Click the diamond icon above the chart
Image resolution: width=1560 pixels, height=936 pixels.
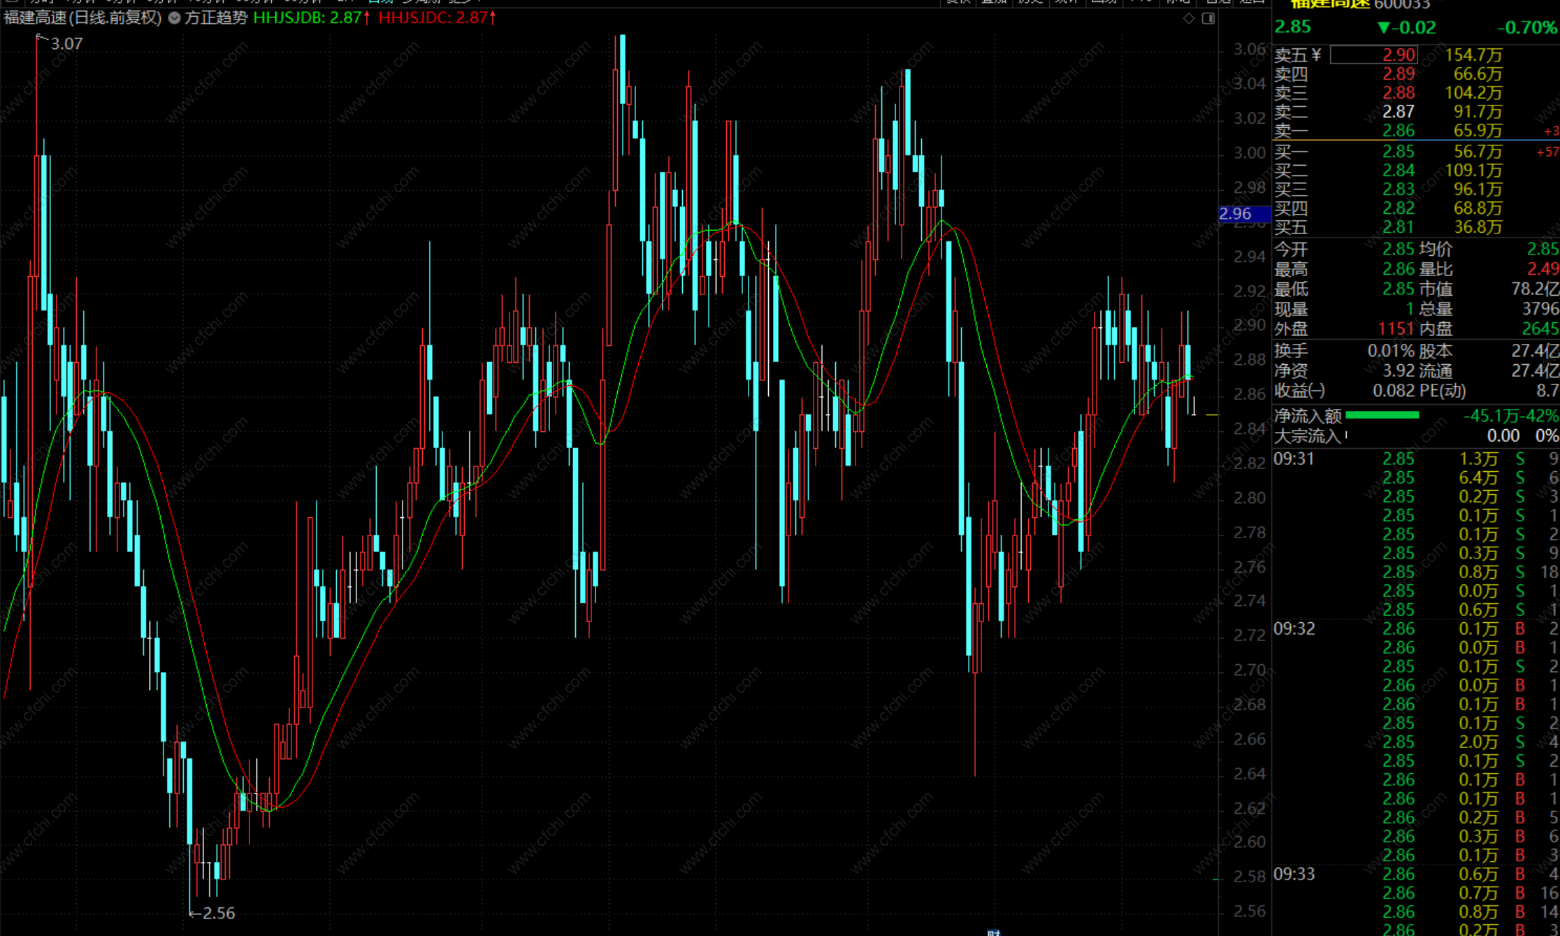1188,19
